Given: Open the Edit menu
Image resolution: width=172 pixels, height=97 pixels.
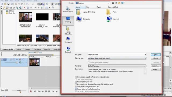Looking at the screenshot, I should 6,1.
